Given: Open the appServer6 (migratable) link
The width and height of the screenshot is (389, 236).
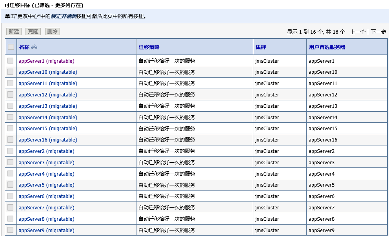Looking at the screenshot, I should point(47,196).
